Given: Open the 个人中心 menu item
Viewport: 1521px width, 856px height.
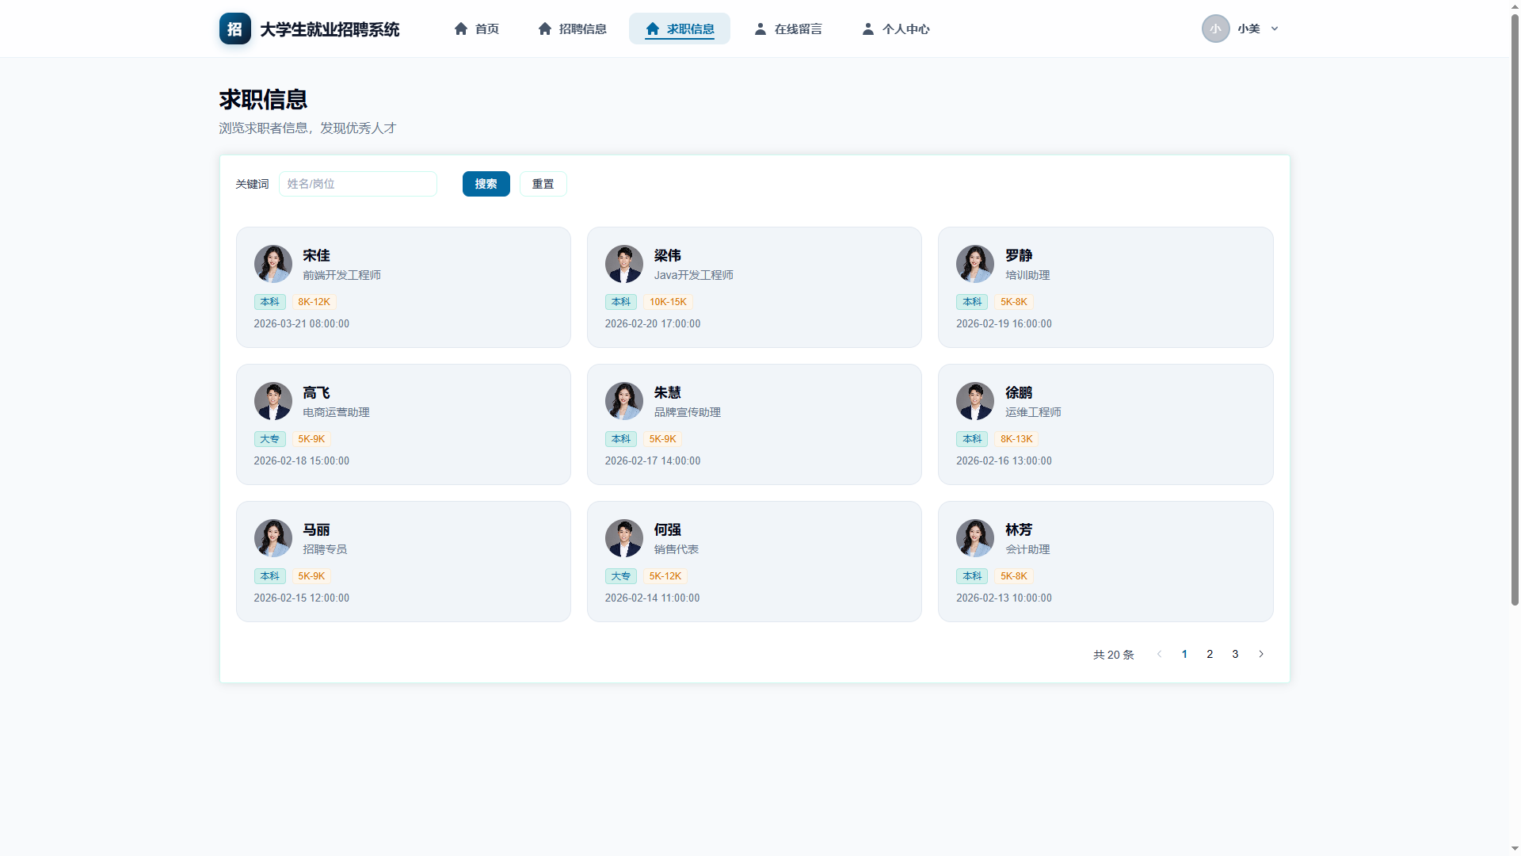Looking at the screenshot, I should click(896, 29).
